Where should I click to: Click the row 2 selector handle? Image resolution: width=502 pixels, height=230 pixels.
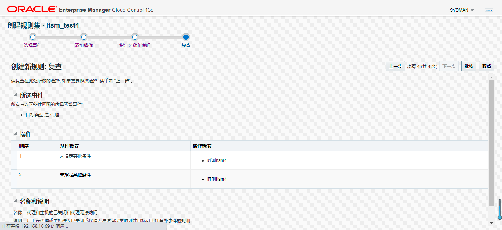pos(14,179)
